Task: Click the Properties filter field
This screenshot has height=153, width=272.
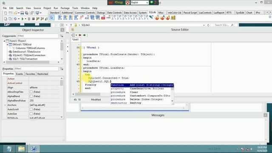Action: [x=36, y=69]
